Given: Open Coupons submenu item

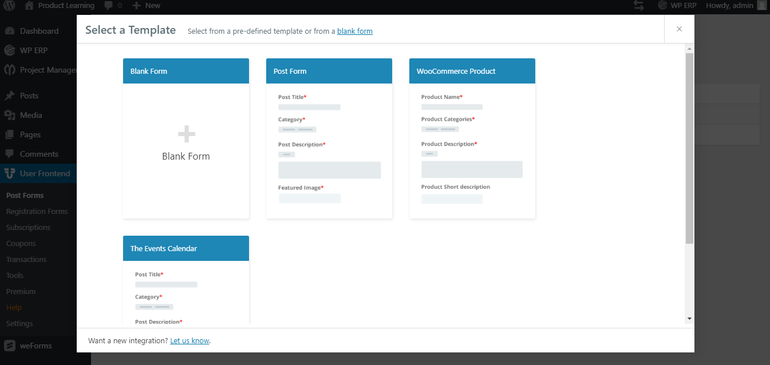Looking at the screenshot, I should click(x=21, y=243).
